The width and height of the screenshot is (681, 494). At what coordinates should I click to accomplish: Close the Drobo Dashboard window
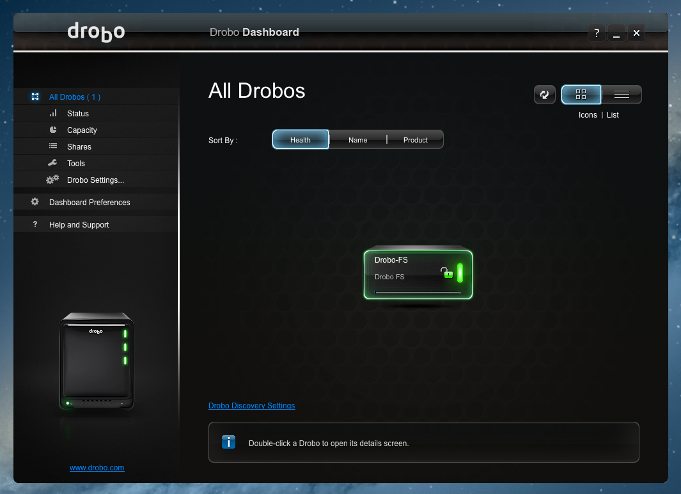(x=636, y=33)
